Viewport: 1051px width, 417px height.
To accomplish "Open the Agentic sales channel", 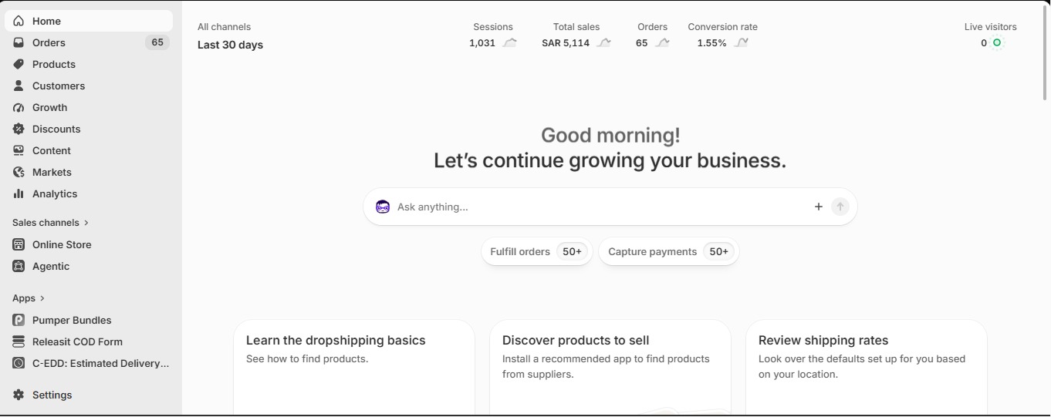I will click(89, 266).
